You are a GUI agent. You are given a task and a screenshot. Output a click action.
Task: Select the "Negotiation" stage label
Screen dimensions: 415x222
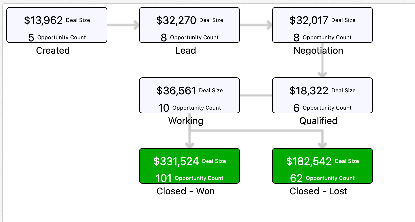[x=318, y=51]
